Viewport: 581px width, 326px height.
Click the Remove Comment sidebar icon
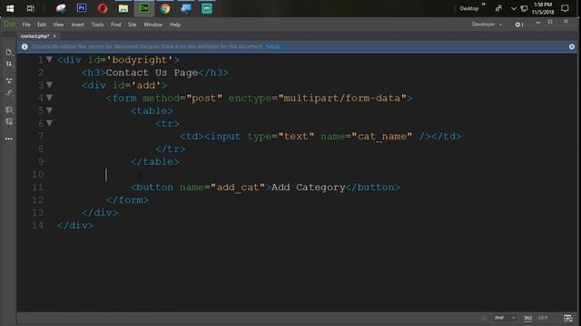coord(9,121)
